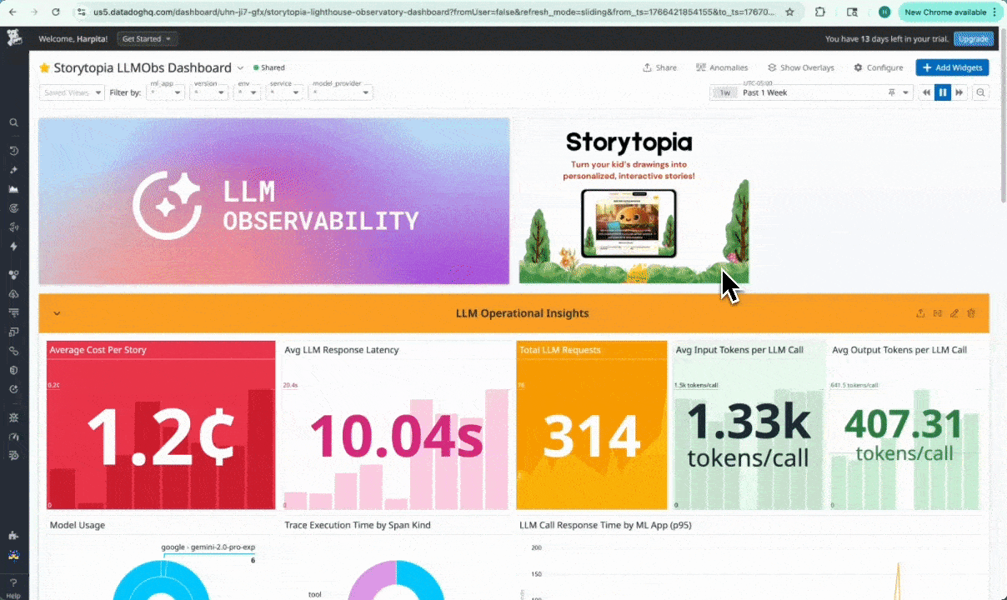Select the search icon in the left sidebar
Image resolution: width=1007 pixels, height=600 pixels.
tap(13, 122)
